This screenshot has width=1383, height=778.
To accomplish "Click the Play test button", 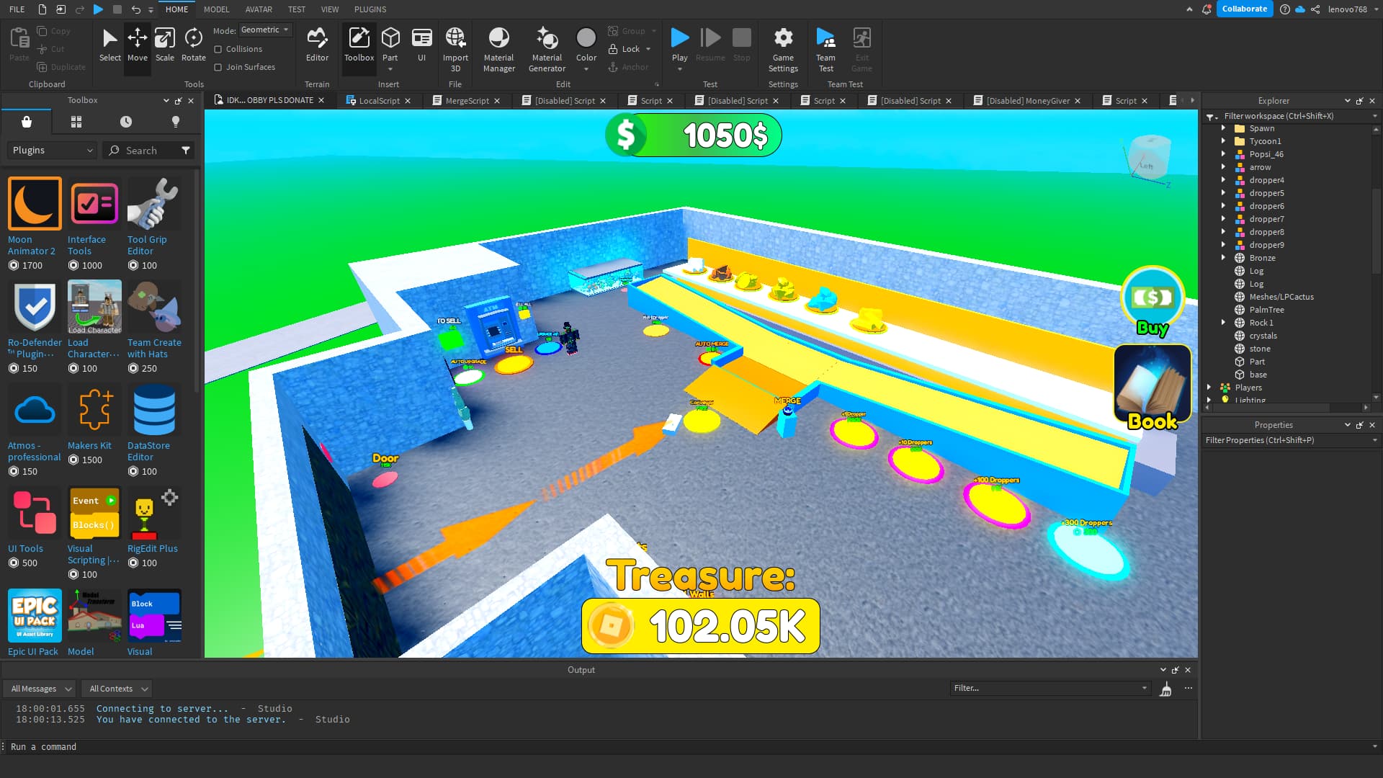I will (679, 37).
